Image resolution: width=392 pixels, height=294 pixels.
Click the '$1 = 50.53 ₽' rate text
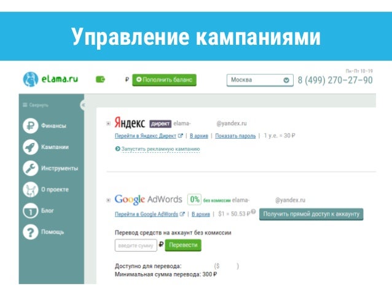point(234,214)
